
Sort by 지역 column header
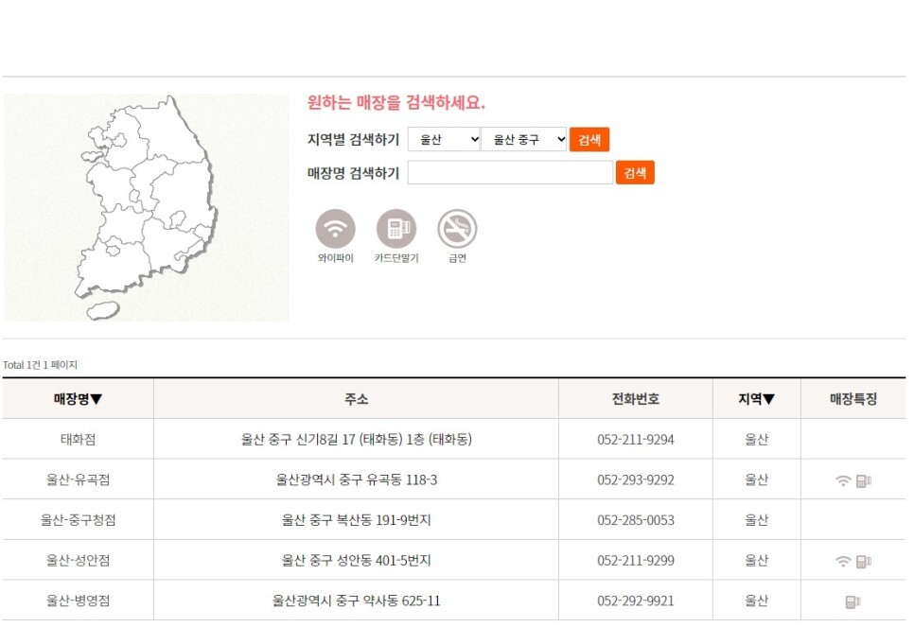[756, 399]
